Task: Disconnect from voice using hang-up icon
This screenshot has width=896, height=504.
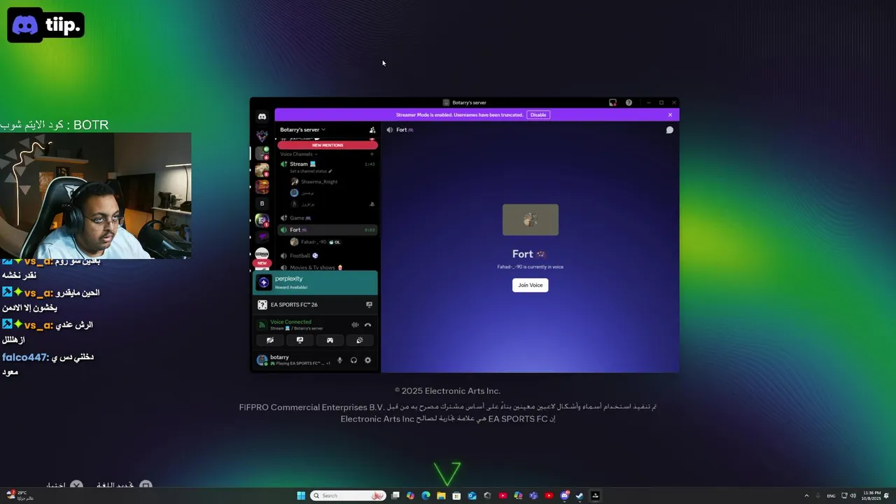Action: point(367,325)
